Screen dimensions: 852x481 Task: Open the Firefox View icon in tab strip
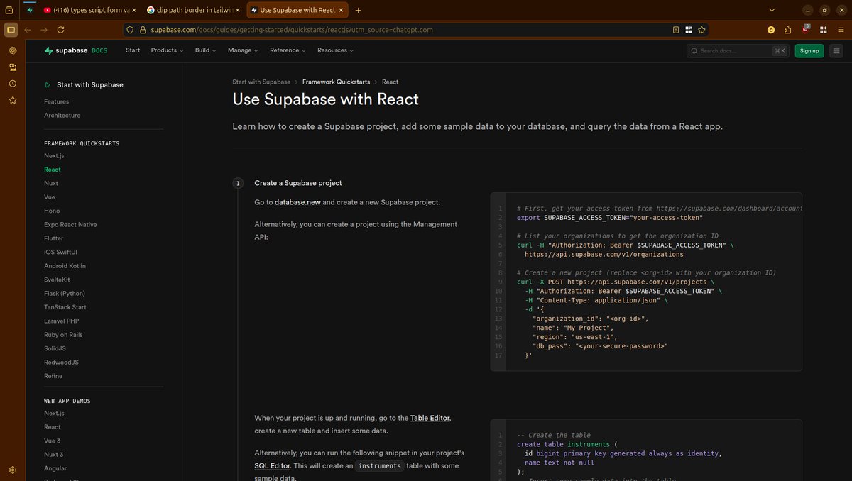[x=9, y=10]
